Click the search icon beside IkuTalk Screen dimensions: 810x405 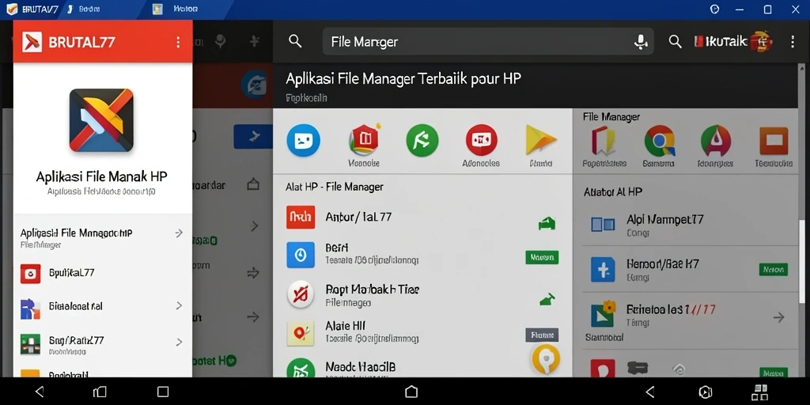(x=675, y=42)
